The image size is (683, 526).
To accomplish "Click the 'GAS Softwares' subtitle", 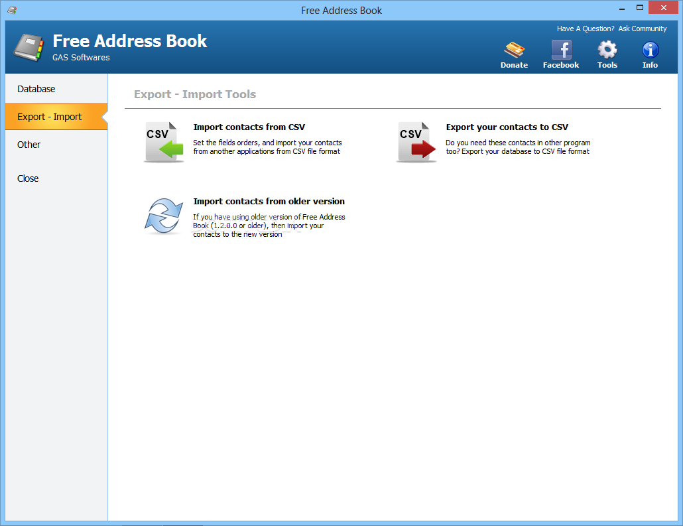I will click(81, 58).
